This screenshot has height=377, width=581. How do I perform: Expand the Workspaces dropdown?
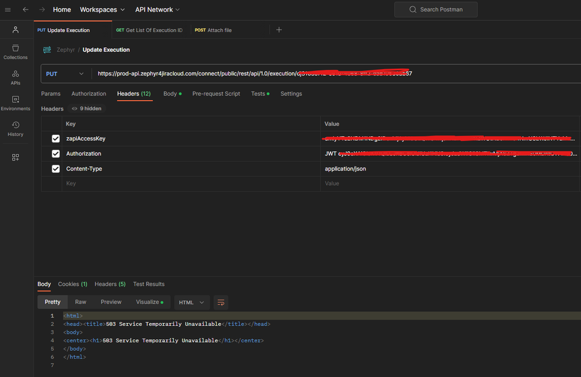[x=102, y=10]
